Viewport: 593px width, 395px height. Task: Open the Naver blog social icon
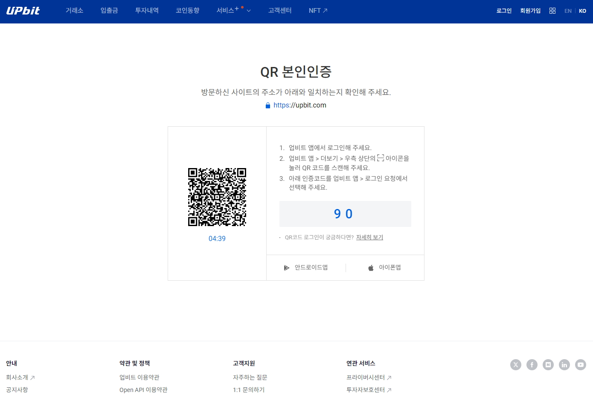[548, 365]
